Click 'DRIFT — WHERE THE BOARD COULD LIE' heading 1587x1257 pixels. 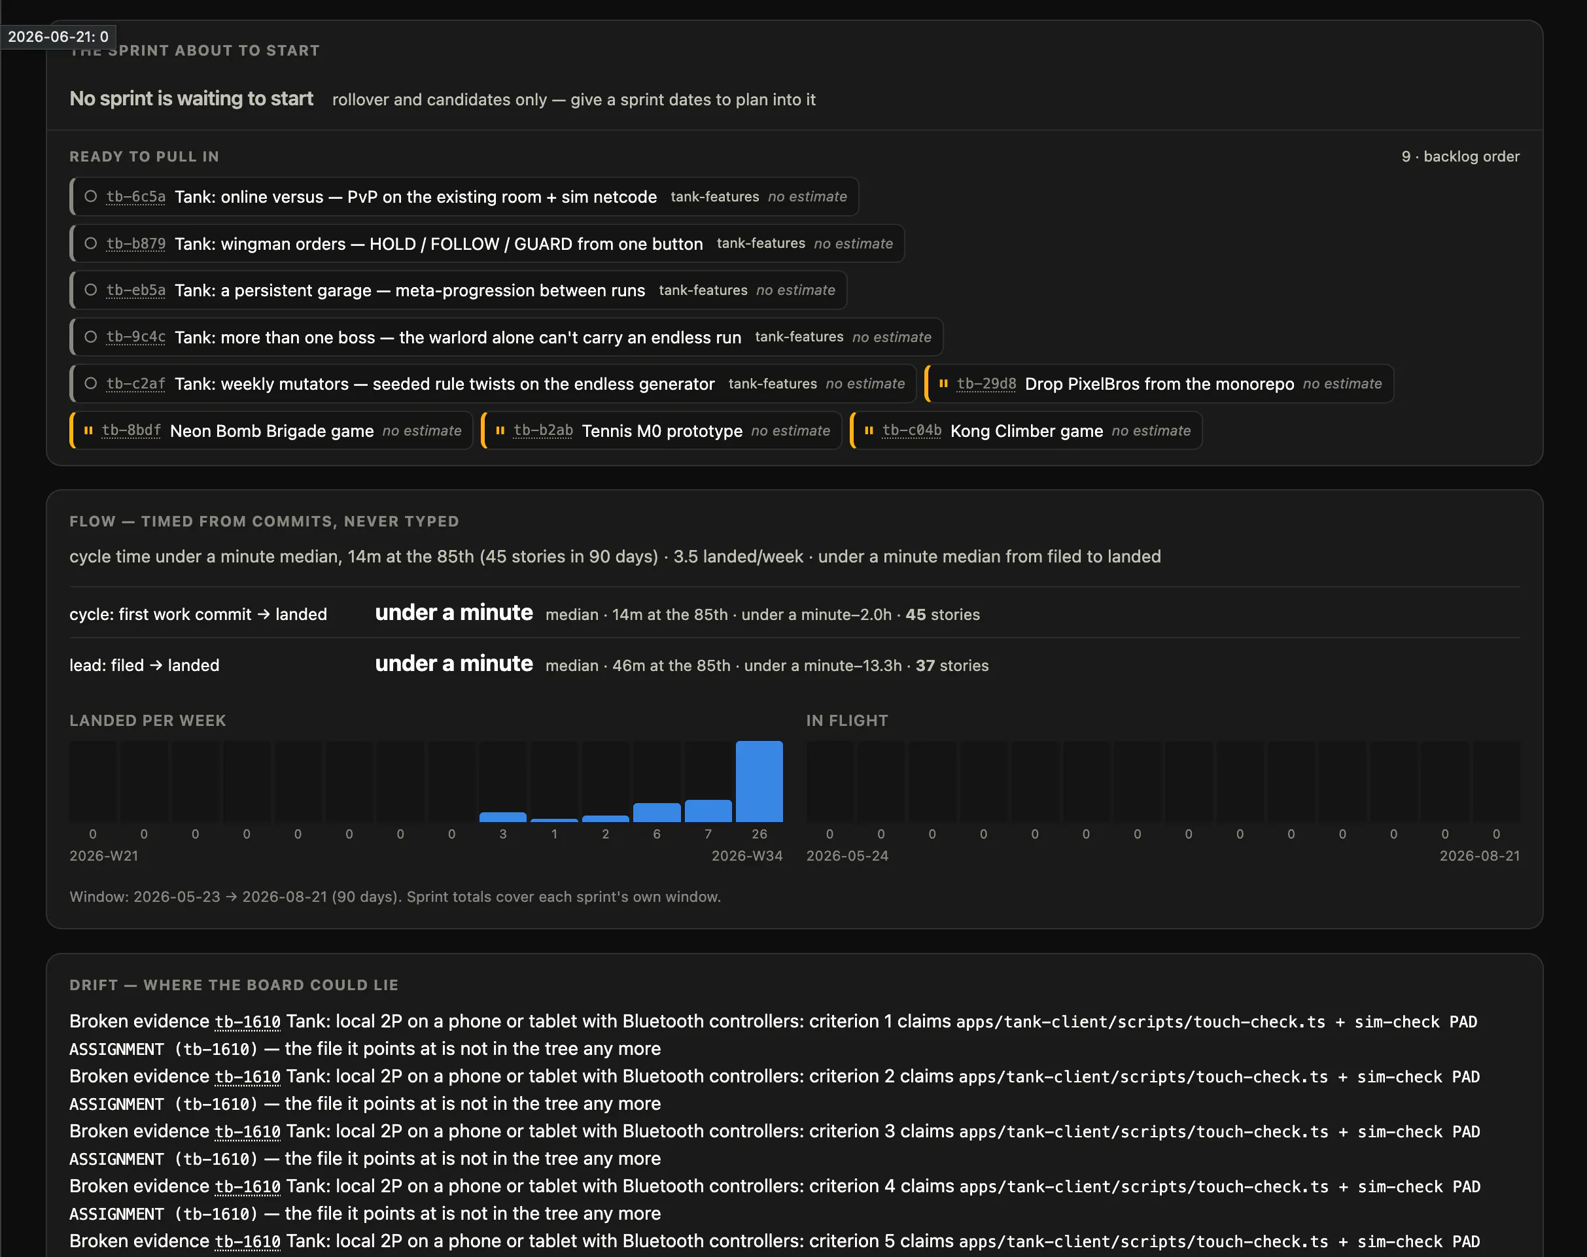point(234,985)
